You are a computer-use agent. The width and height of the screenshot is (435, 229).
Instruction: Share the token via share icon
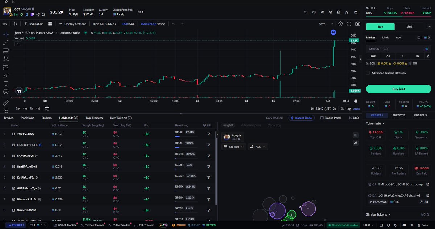click(322, 12)
